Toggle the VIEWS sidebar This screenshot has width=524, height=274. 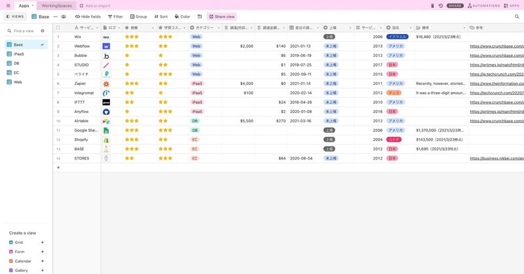point(15,16)
